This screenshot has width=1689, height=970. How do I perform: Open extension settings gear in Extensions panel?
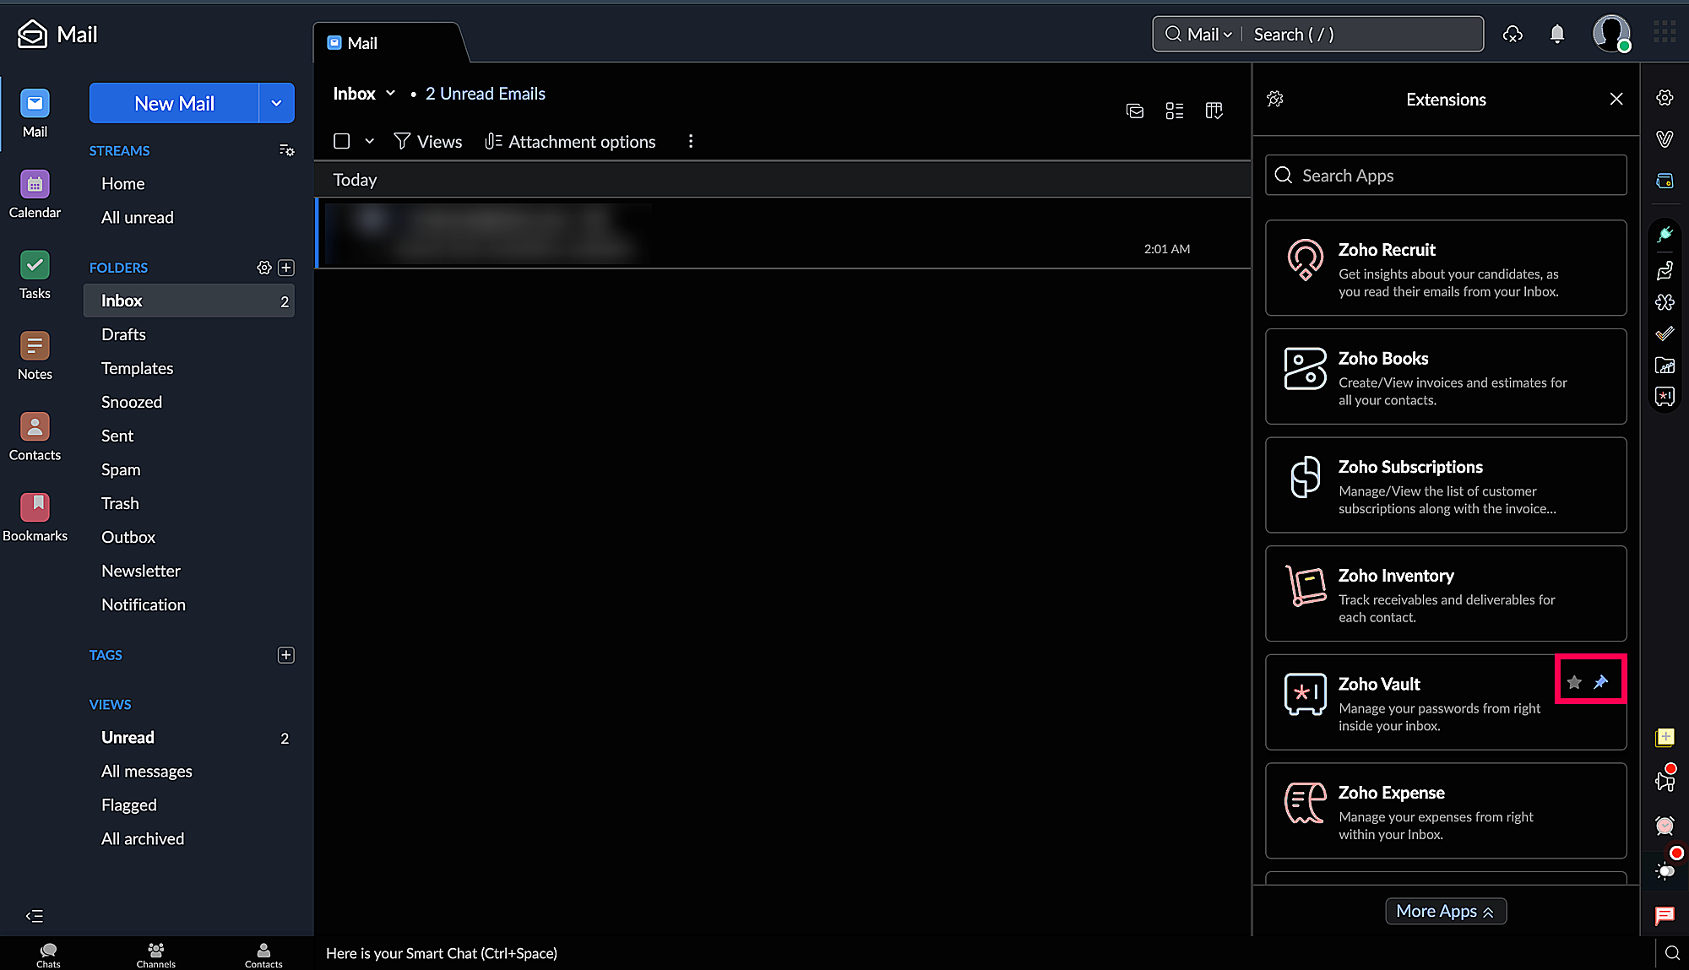tap(1275, 99)
